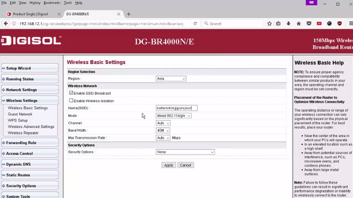Expand the Running Status menu section
The image size is (353, 198).
[x=30, y=79]
